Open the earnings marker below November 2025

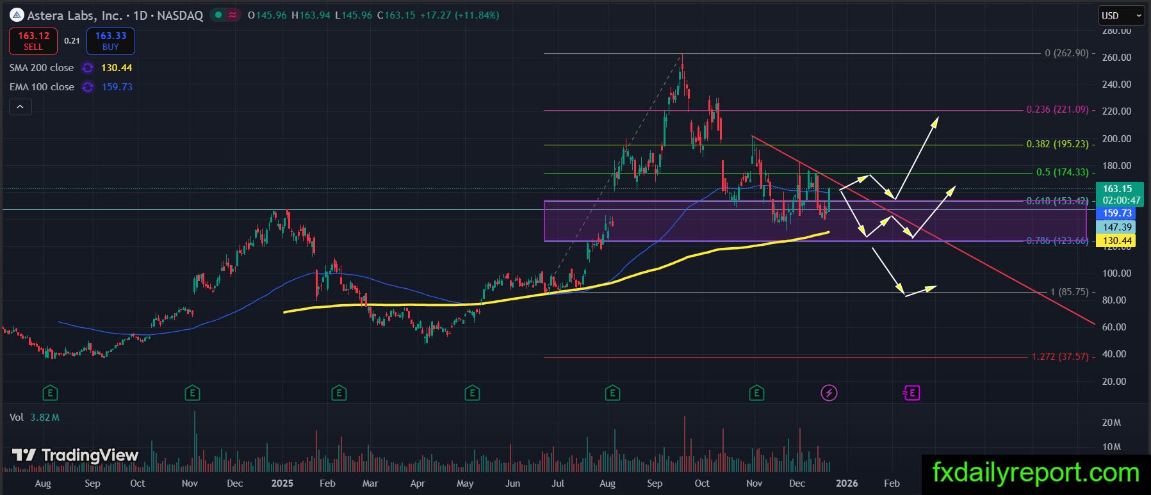click(756, 393)
